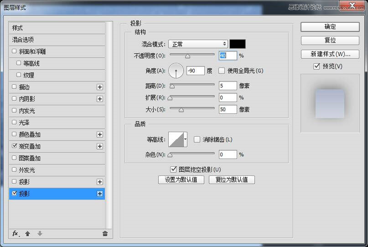Click the 距离 pixel value input field
Viewport: 368px width, 247px height.
(228, 86)
